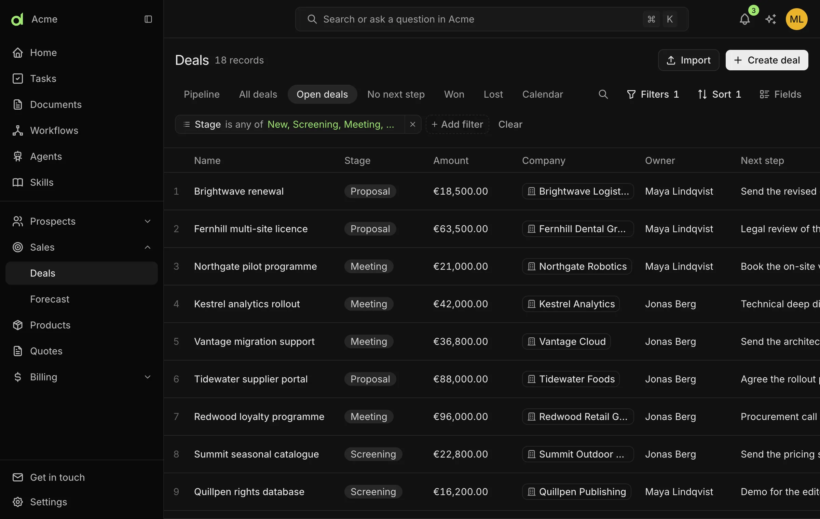Viewport: 820px width, 519px height.
Task: Open Agents in the sidebar
Action: point(82,156)
